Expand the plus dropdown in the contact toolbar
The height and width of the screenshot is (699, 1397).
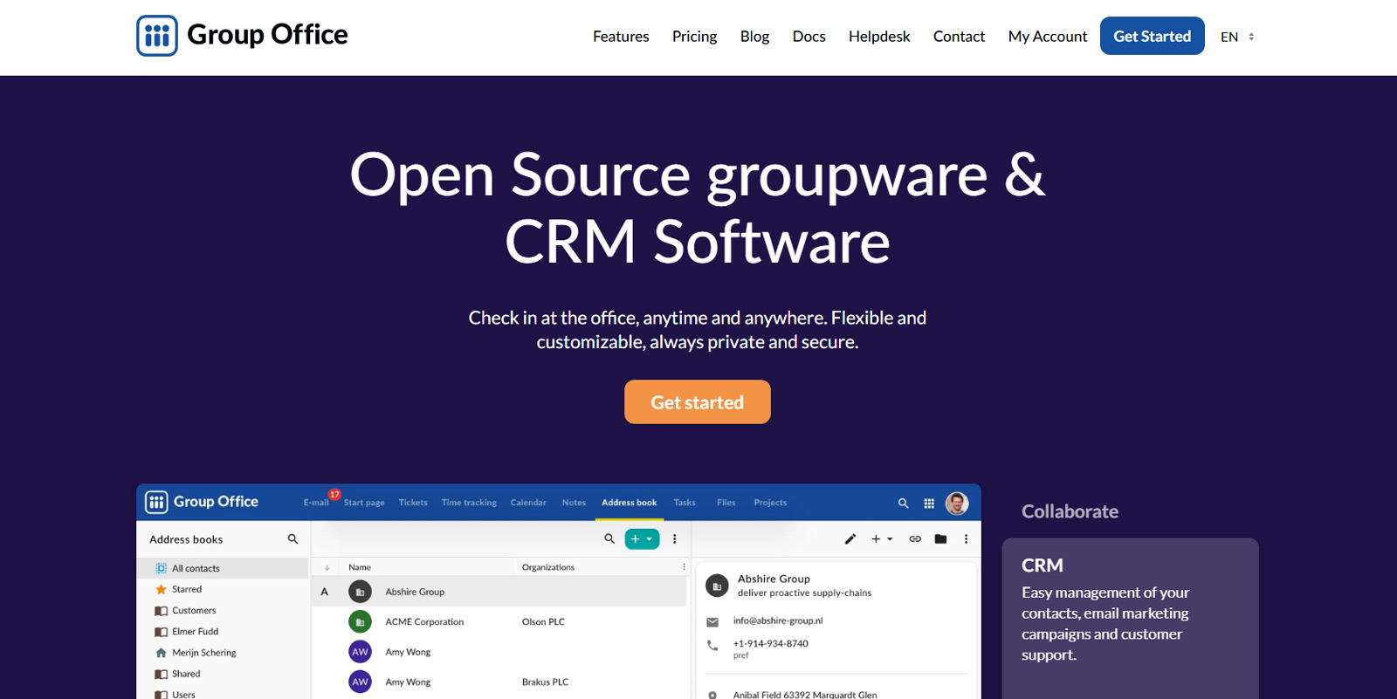pyautogui.click(x=882, y=539)
